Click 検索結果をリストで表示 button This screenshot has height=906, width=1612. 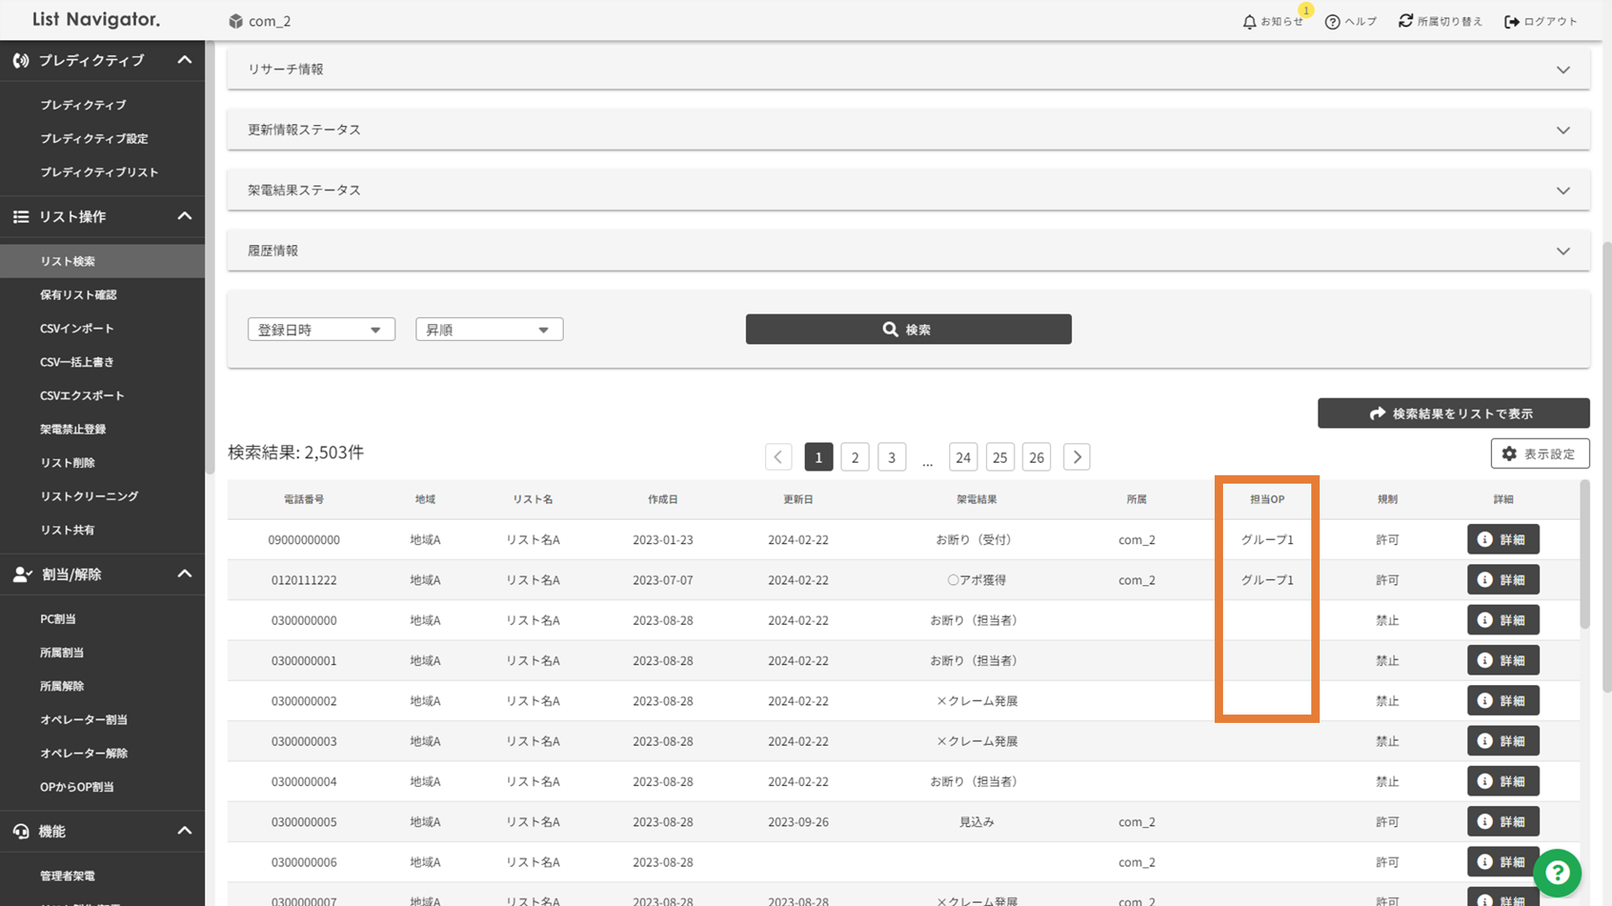click(x=1453, y=414)
